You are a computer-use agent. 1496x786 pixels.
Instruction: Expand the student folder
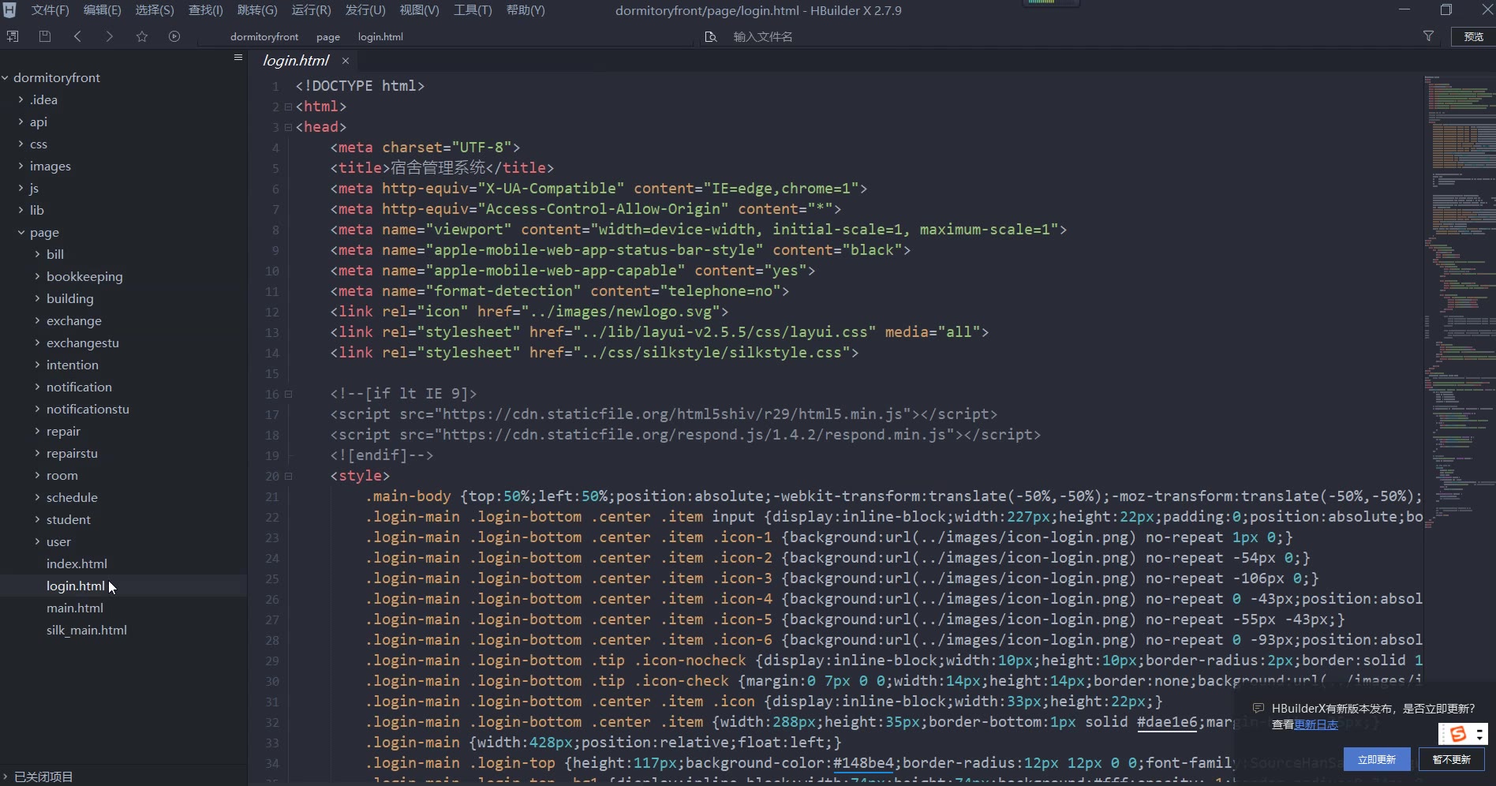(38, 519)
